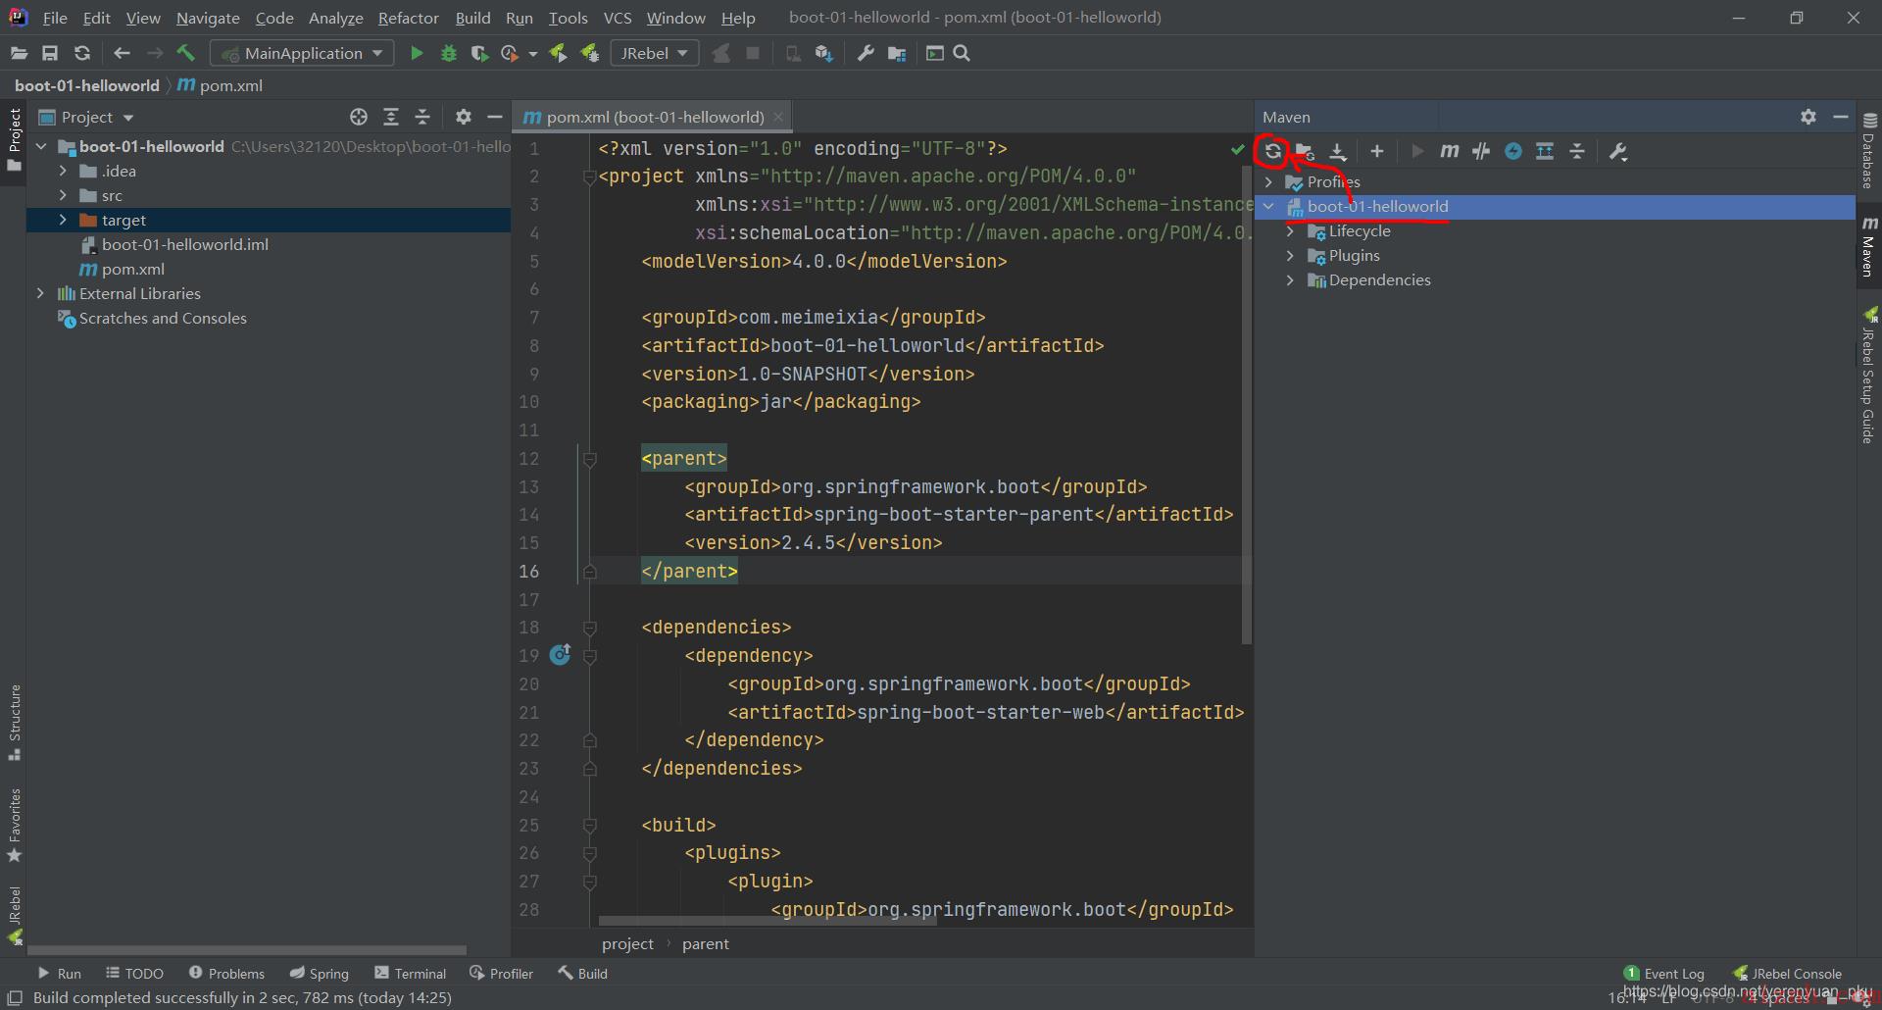
Task: Debug MainApplication with bug icon
Action: [x=449, y=53]
